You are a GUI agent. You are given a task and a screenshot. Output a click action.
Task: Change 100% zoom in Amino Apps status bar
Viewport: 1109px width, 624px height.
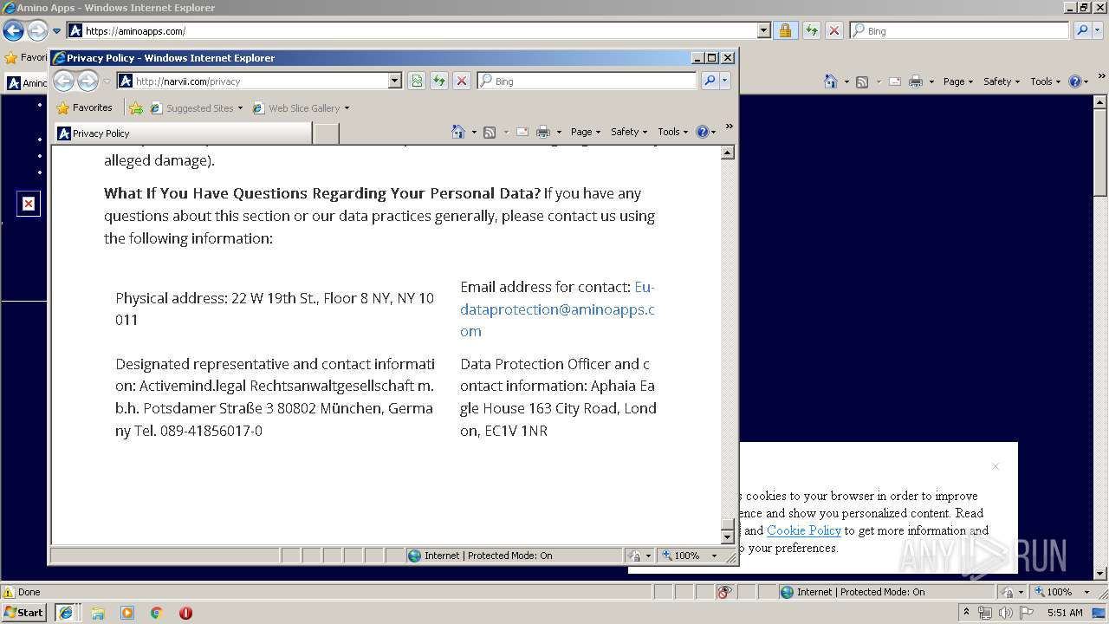[x=1064, y=592]
